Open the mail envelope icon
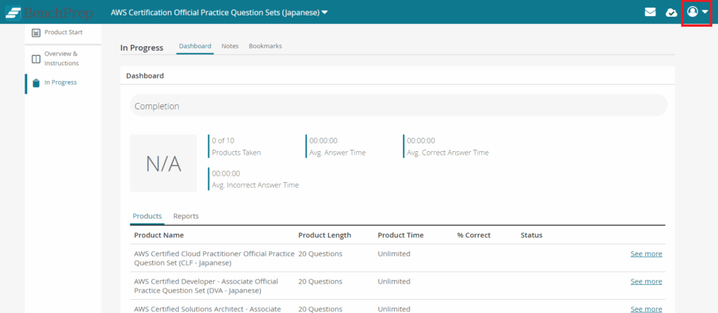The height and width of the screenshot is (313, 718). point(651,12)
